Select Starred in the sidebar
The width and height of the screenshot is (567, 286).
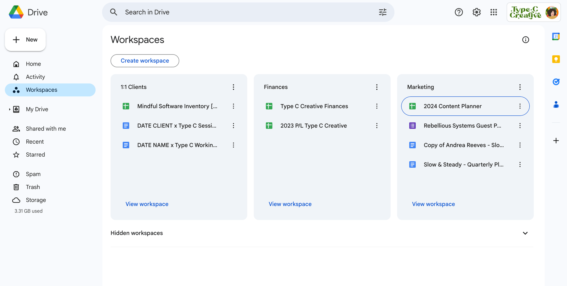[35, 155]
